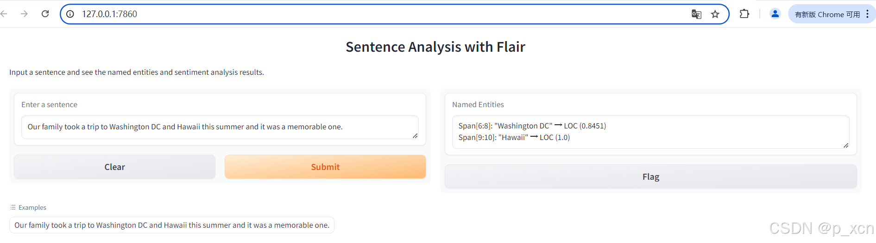Open Chrome's three-dot menu
This screenshot has height=243, width=876.
[867, 14]
